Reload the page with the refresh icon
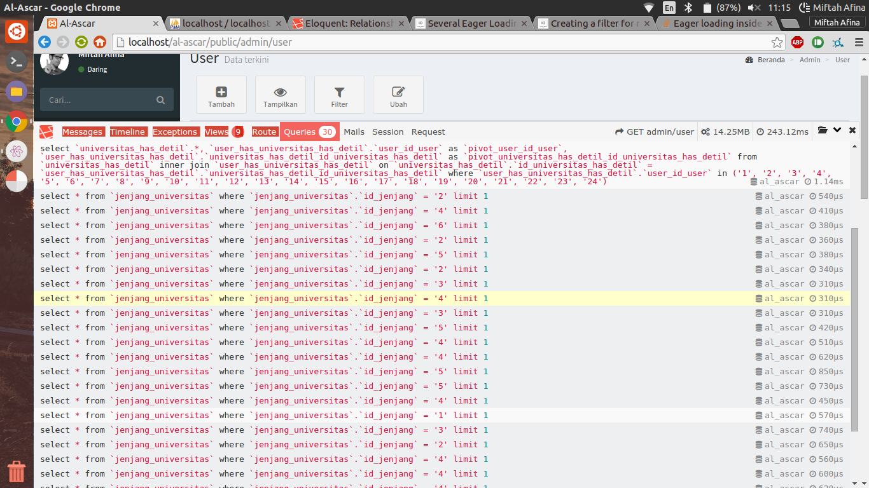Viewport: 869px width, 488px height. click(x=81, y=43)
